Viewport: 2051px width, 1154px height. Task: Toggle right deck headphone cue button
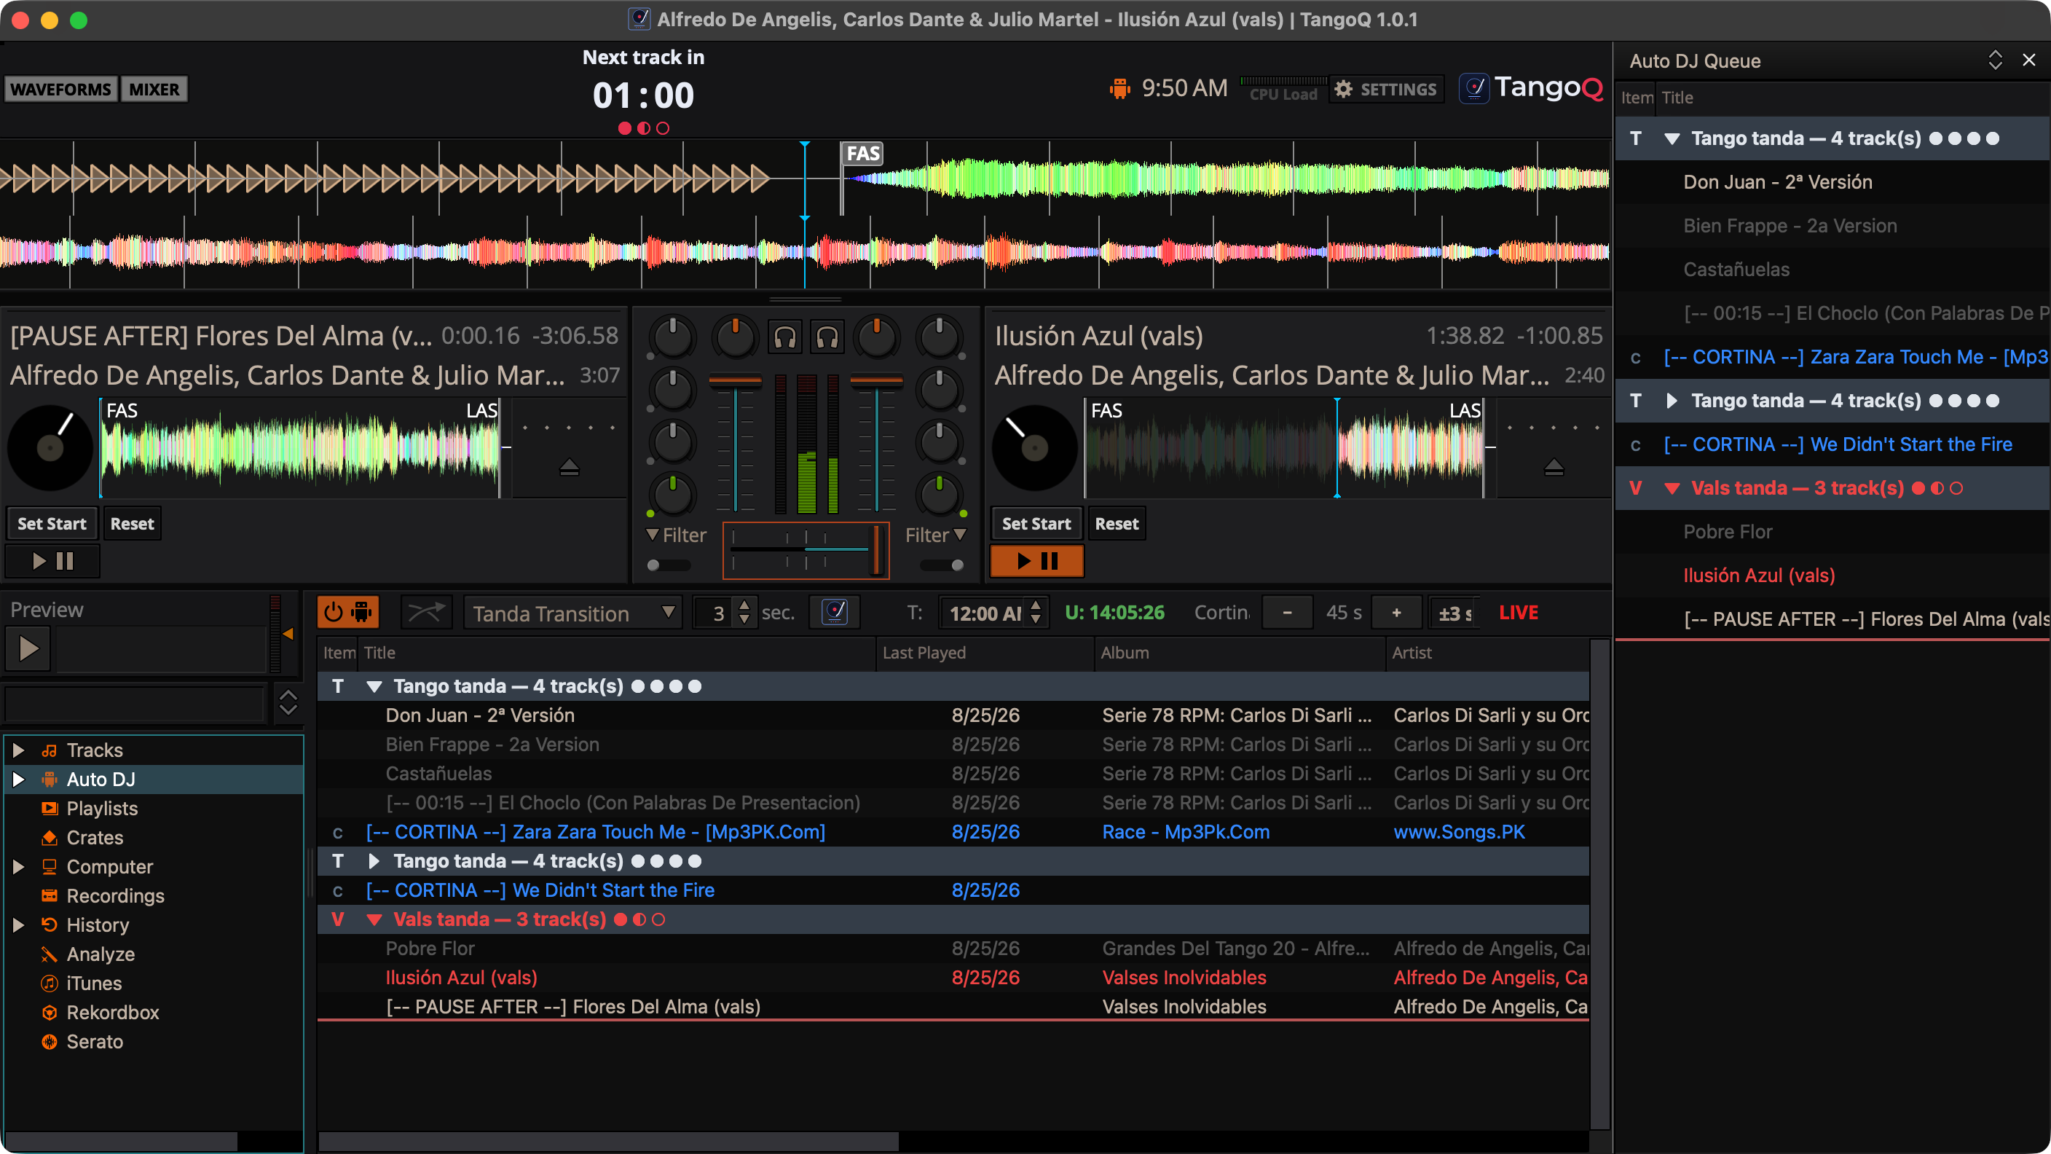tap(827, 338)
